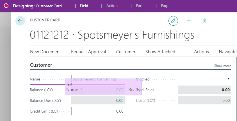
Task: Click the Designing: Customer Card label
Action: 37,6
